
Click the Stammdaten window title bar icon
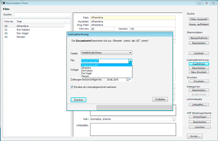click(x=3, y=3)
